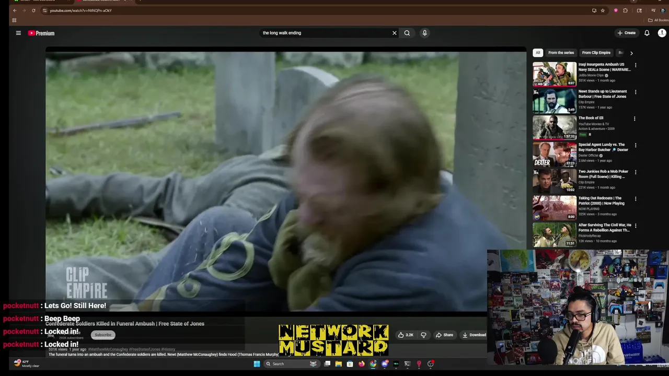The image size is (669, 376).
Task: Like the video with thumbs up 3.2K
Action: [406, 335]
